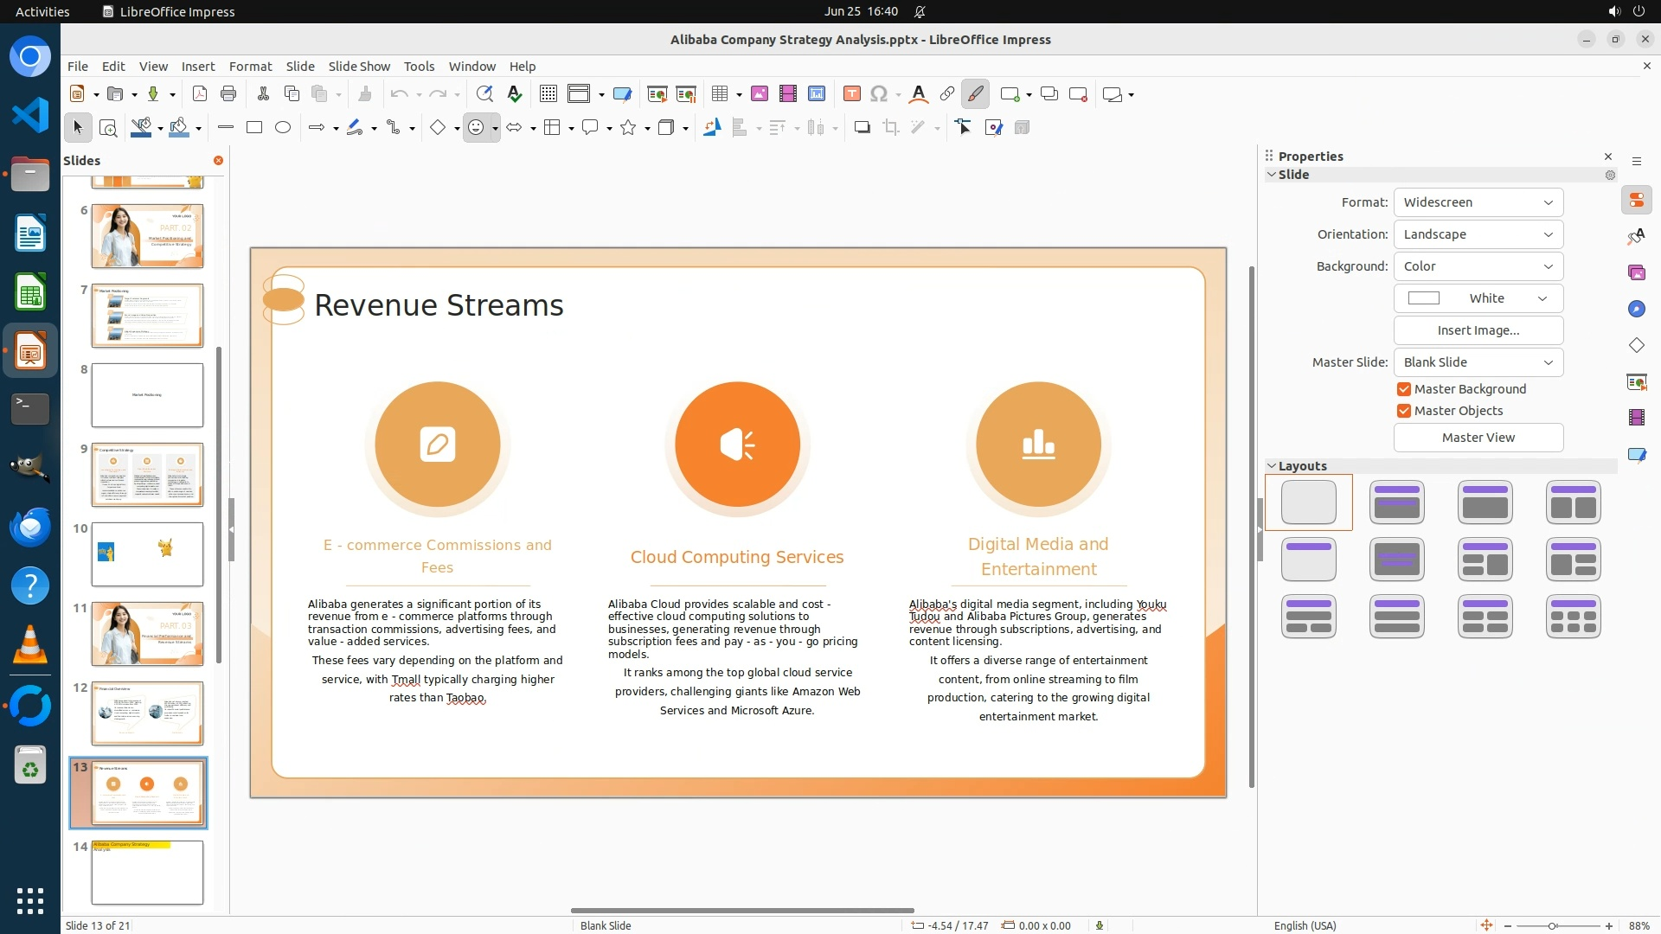Image resolution: width=1661 pixels, height=934 pixels.
Task: Toggle the Highlighting color tool
Action: click(x=975, y=94)
